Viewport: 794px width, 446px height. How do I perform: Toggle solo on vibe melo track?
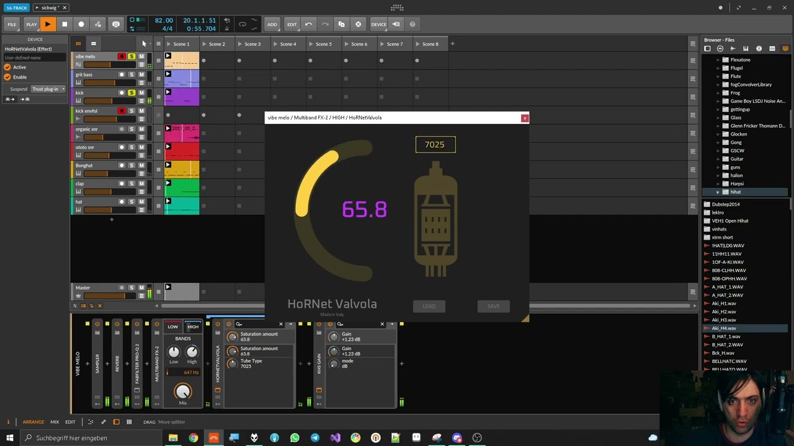[132, 56]
